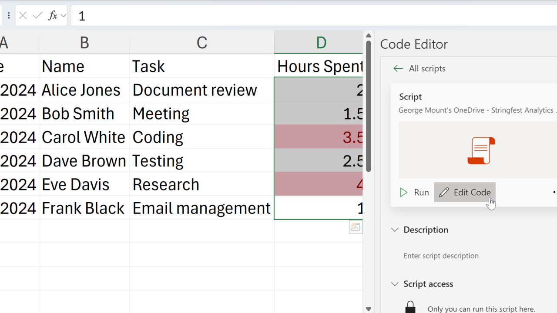
Task: Click the Enter script description field
Action: coord(441,256)
